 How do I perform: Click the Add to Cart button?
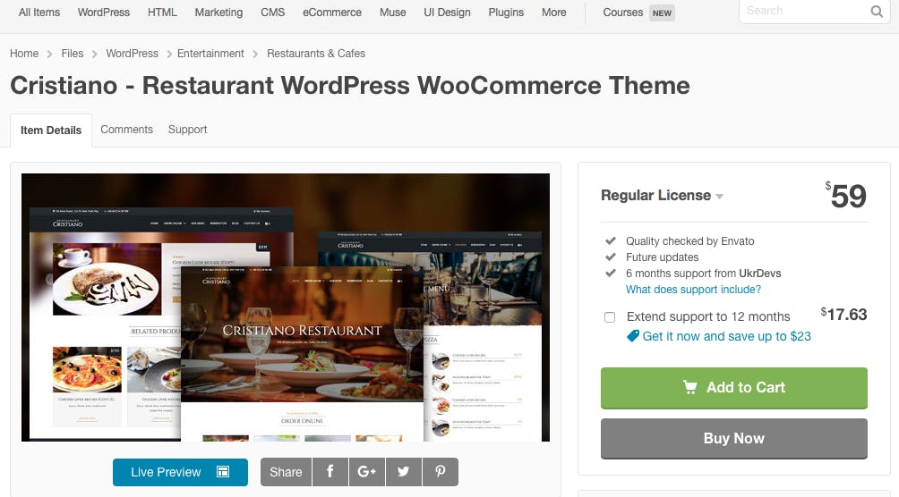pos(734,388)
